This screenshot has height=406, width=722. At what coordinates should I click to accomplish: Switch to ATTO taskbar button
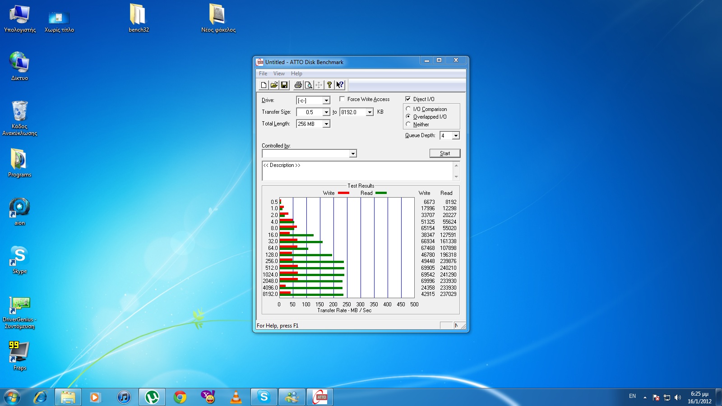(320, 397)
